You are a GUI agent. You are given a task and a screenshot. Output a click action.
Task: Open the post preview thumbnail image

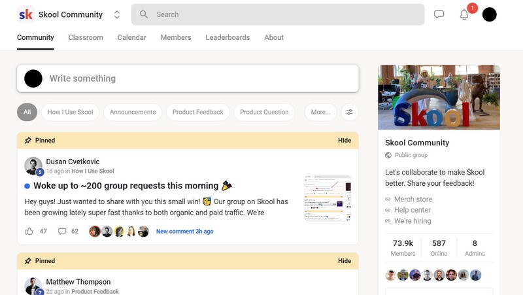(x=328, y=198)
